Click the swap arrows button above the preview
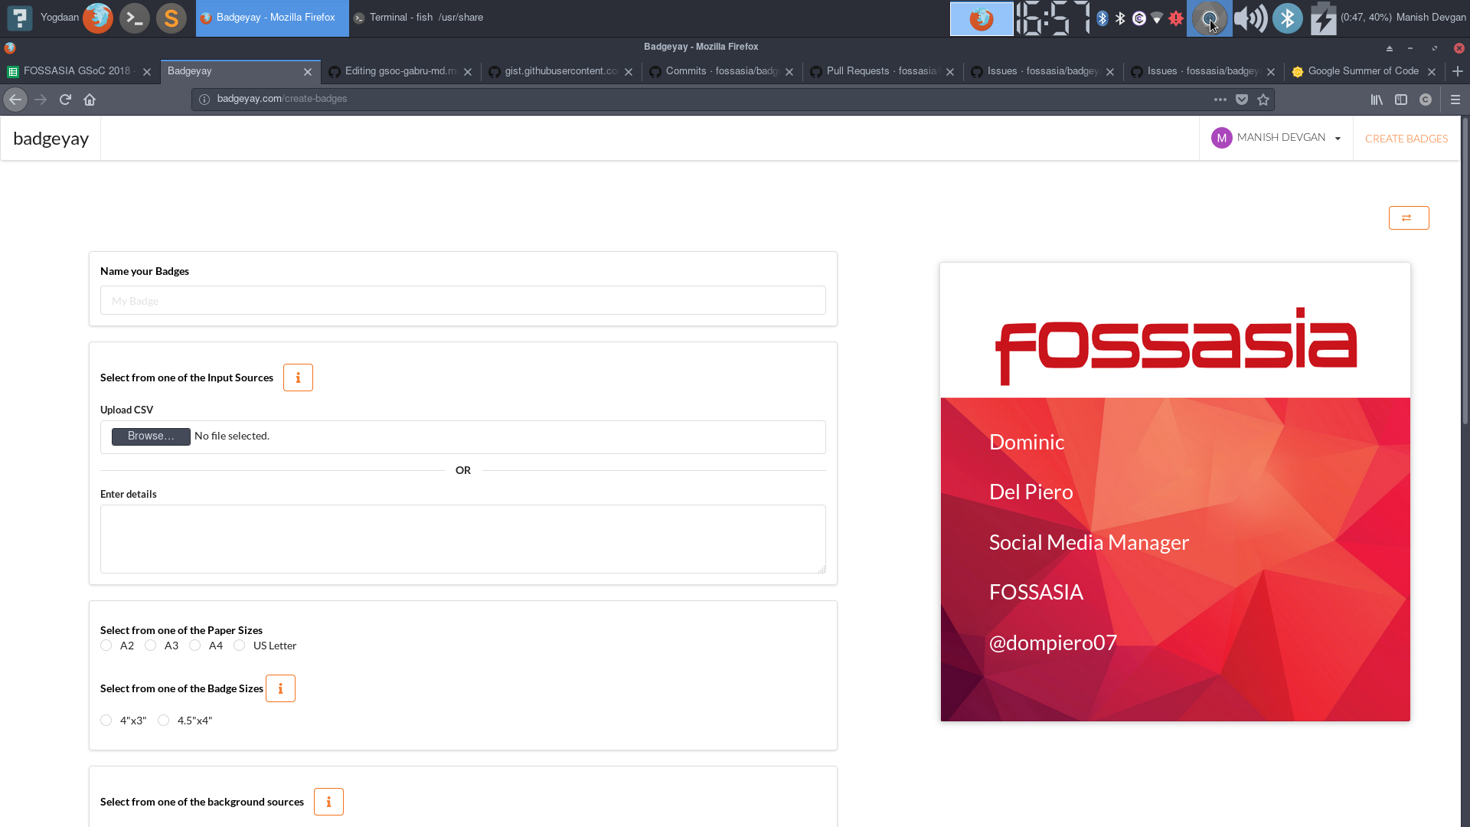1470x827 pixels. tap(1409, 218)
